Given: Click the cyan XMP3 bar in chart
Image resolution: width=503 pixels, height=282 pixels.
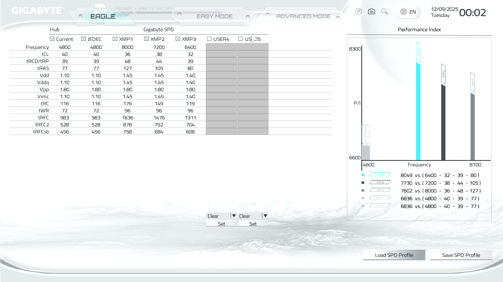Looking at the screenshot, I should [418, 112].
